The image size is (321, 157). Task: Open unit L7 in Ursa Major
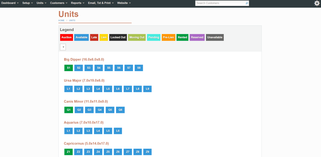coord(128,89)
